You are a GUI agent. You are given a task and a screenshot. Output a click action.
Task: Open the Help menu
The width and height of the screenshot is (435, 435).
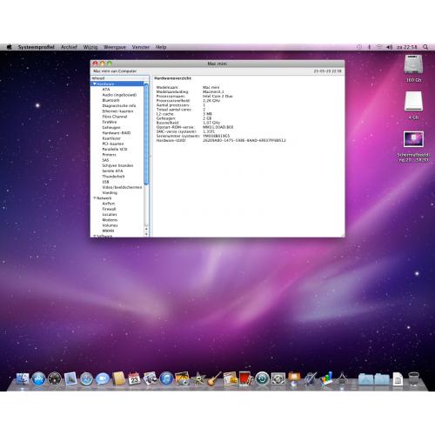coord(161,47)
